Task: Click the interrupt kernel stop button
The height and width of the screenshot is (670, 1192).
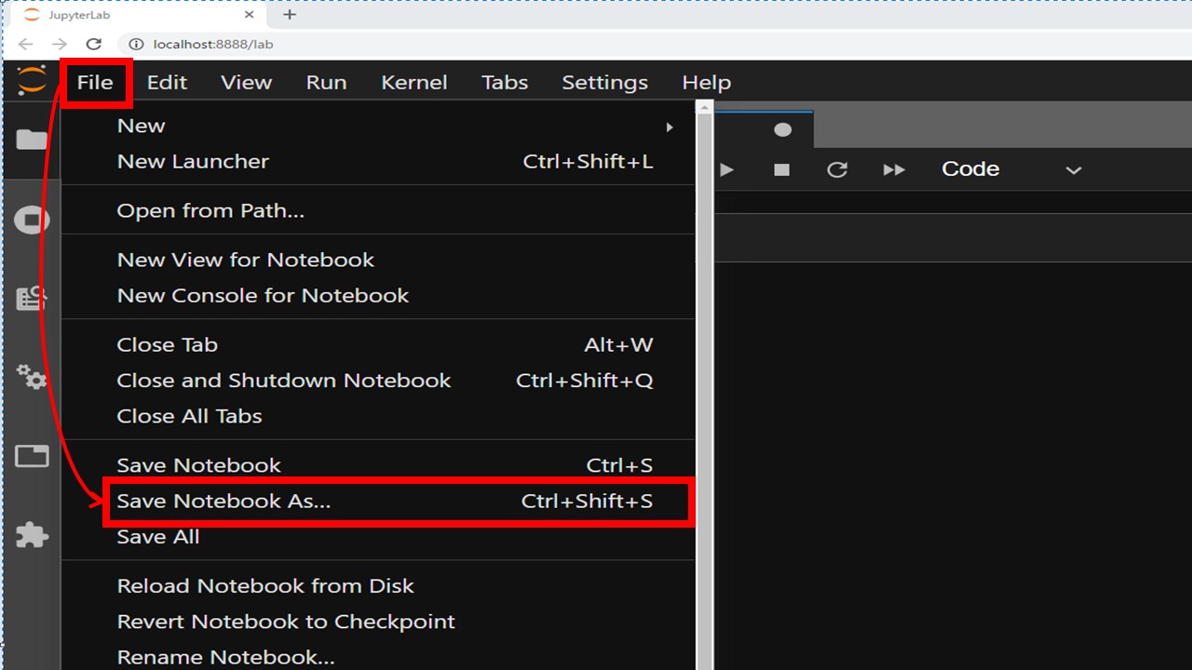Action: click(x=782, y=169)
